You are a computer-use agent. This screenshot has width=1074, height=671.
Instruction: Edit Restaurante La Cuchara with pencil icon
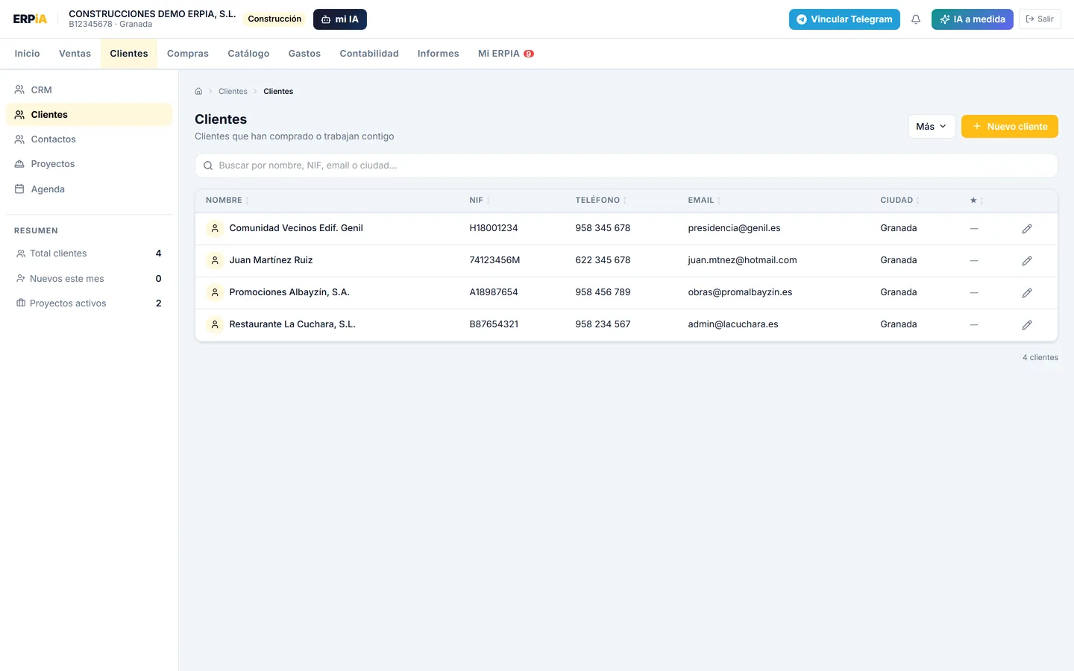1027,325
